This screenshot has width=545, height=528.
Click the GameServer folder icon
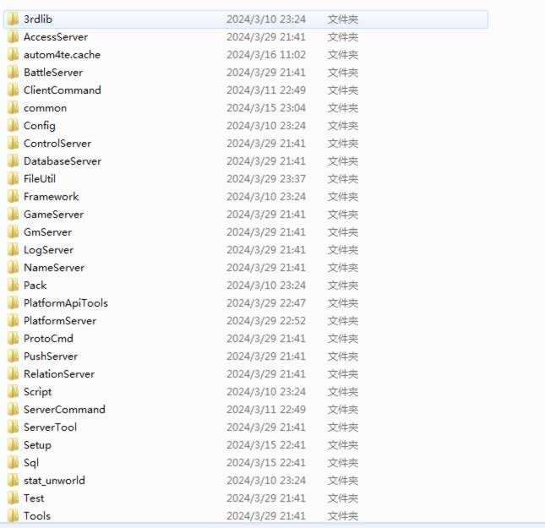pyautogui.click(x=13, y=214)
